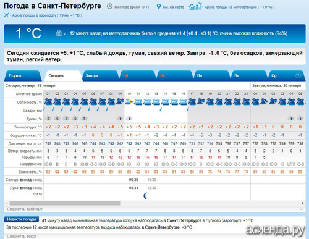Open the weather station archive link
This screenshot has width=309, height=239.
[x=239, y=7]
